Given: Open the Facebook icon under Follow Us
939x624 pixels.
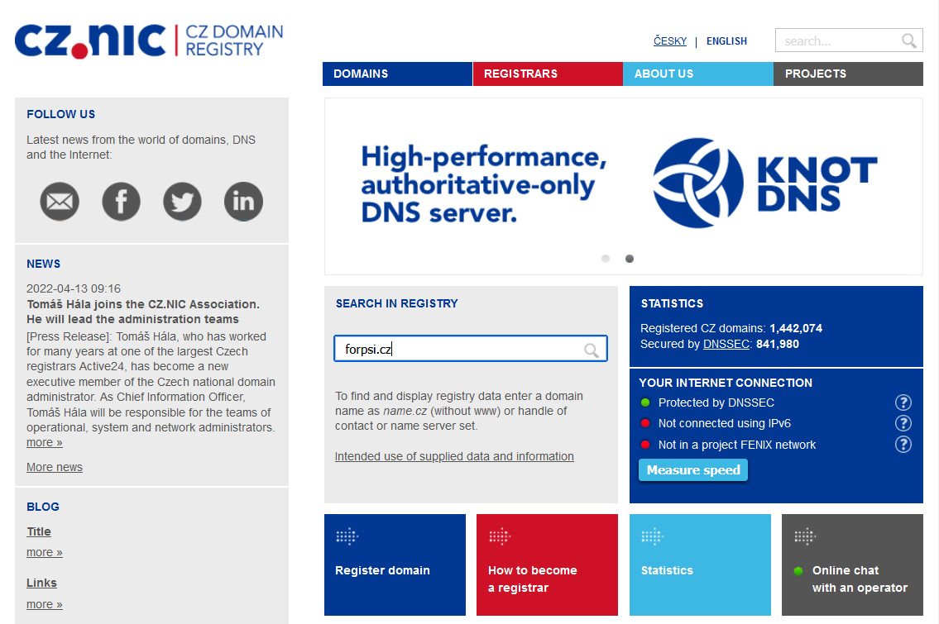Looking at the screenshot, I should point(121,202).
